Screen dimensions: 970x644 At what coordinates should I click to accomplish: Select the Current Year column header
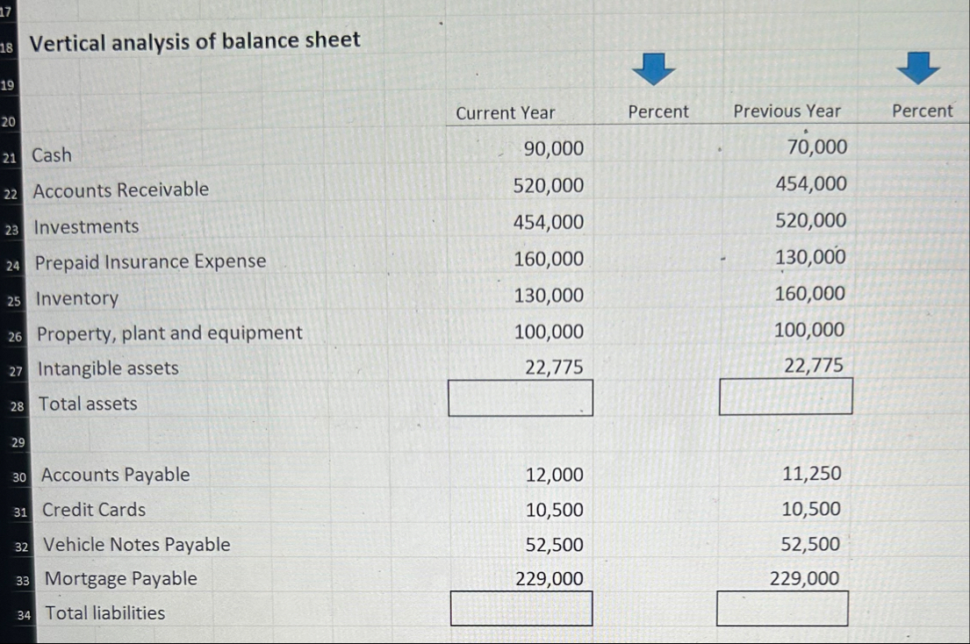coord(507,112)
